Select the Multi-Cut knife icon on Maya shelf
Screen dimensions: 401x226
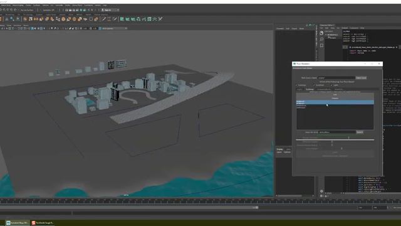pyautogui.click(x=104, y=19)
